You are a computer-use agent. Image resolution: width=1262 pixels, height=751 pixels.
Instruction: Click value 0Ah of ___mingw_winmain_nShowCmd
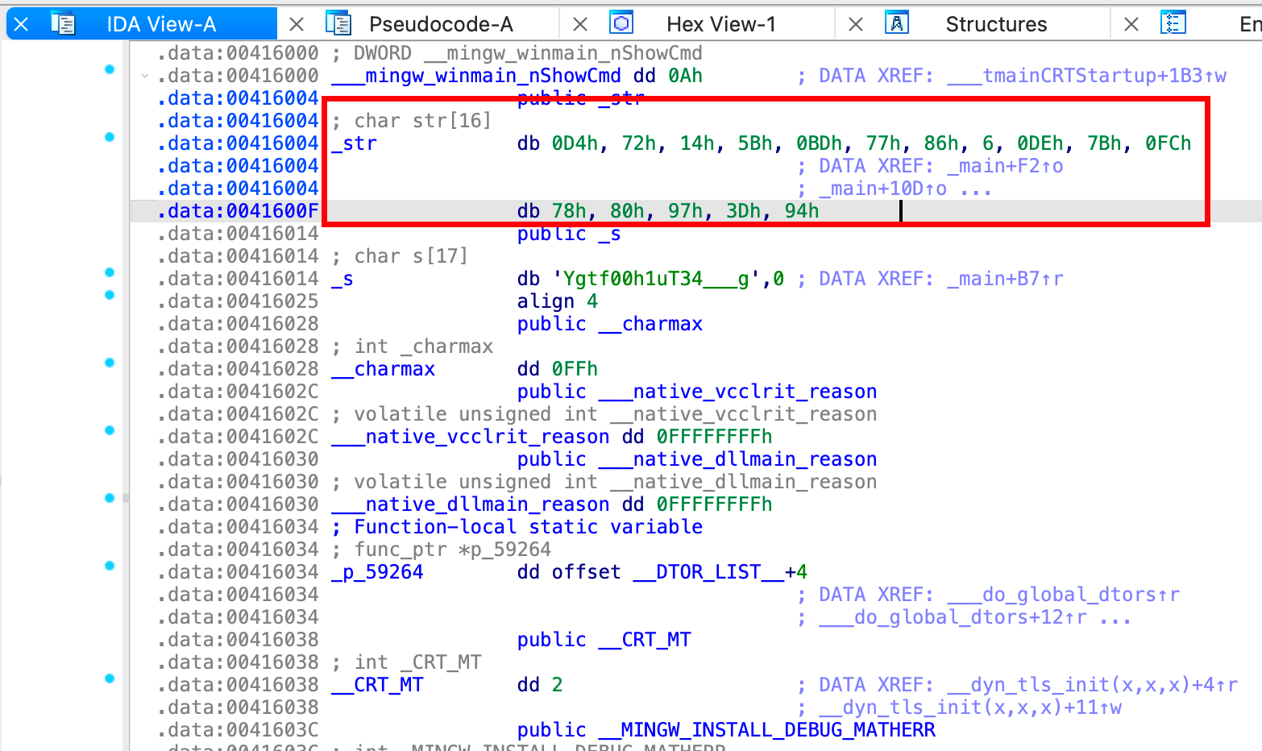[685, 76]
